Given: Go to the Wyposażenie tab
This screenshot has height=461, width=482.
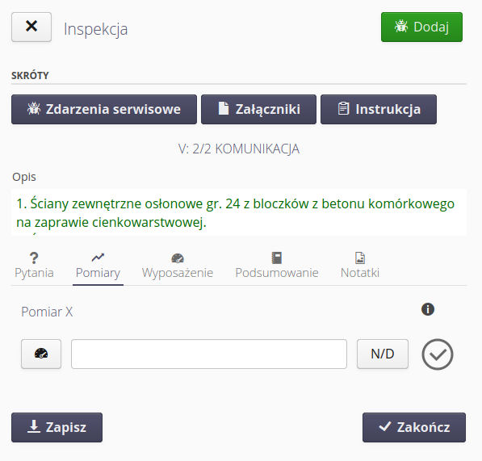Looking at the screenshot, I should click(x=178, y=266).
